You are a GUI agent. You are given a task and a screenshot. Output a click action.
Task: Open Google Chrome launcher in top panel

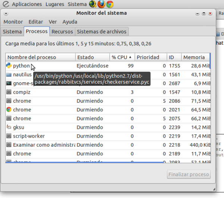[110, 4]
